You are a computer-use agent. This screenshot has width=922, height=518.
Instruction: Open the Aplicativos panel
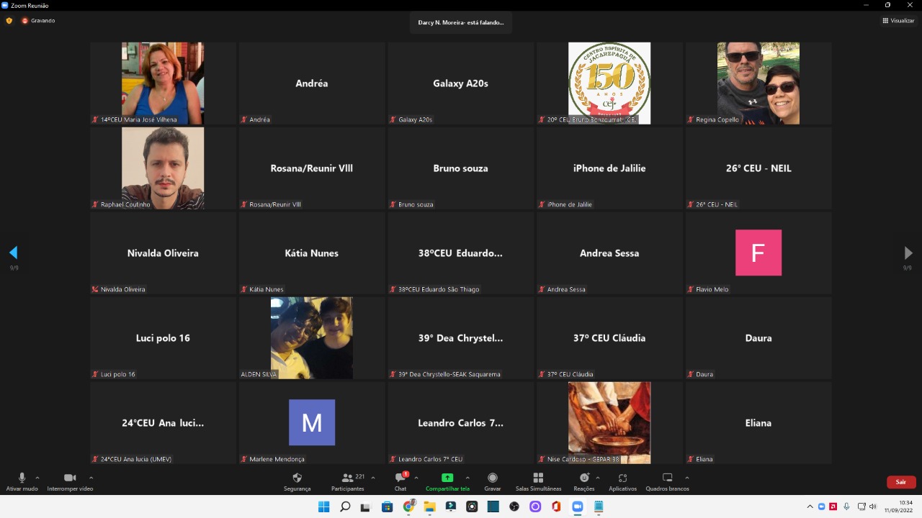pyautogui.click(x=622, y=481)
